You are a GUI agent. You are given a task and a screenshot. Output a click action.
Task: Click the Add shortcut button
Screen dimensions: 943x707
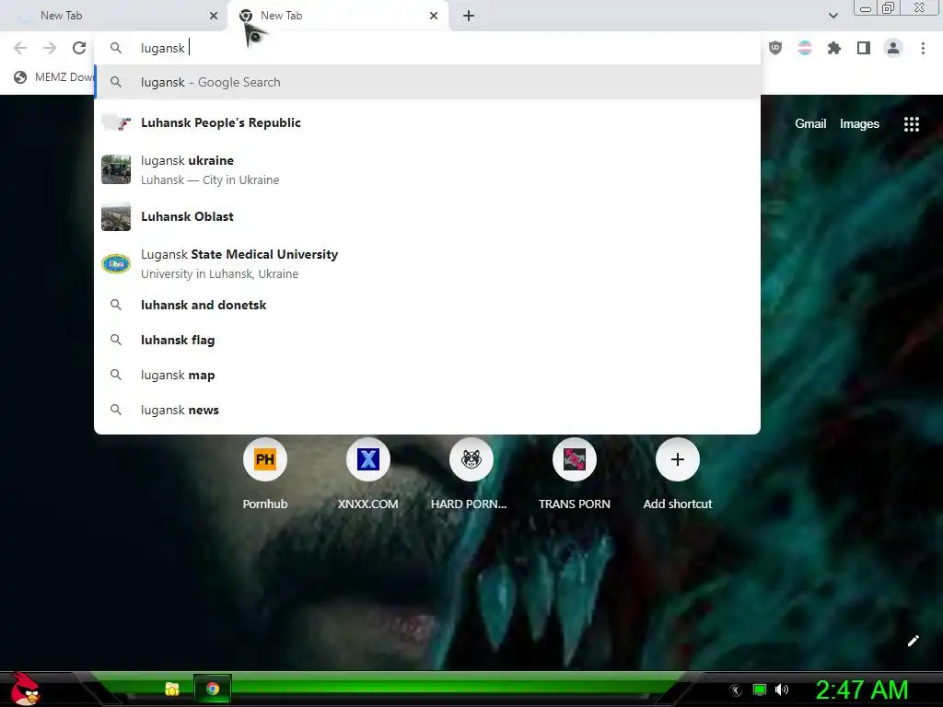click(677, 474)
